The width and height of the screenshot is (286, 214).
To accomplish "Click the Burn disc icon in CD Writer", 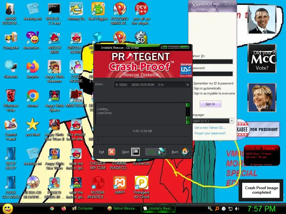I will point(185,152).
